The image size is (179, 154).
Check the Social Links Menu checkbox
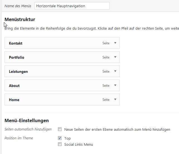pos(60,144)
